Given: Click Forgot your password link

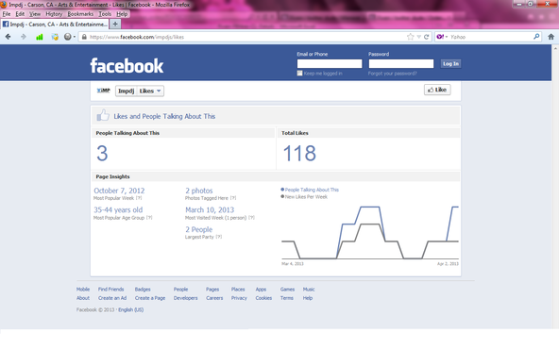Looking at the screenshot, I should point(392,74).
